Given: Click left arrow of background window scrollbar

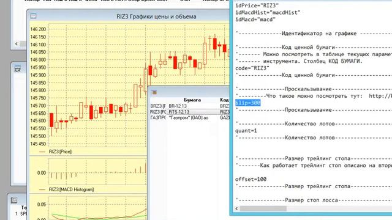Looking at the screenshot, I should tap(17, 44).
